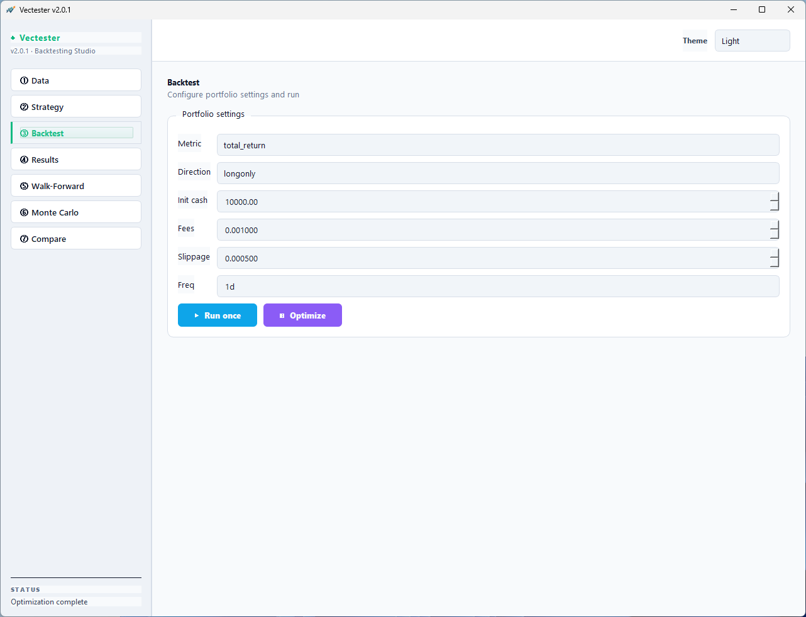Increment Init cash using the up stepper

click(775, 198)
